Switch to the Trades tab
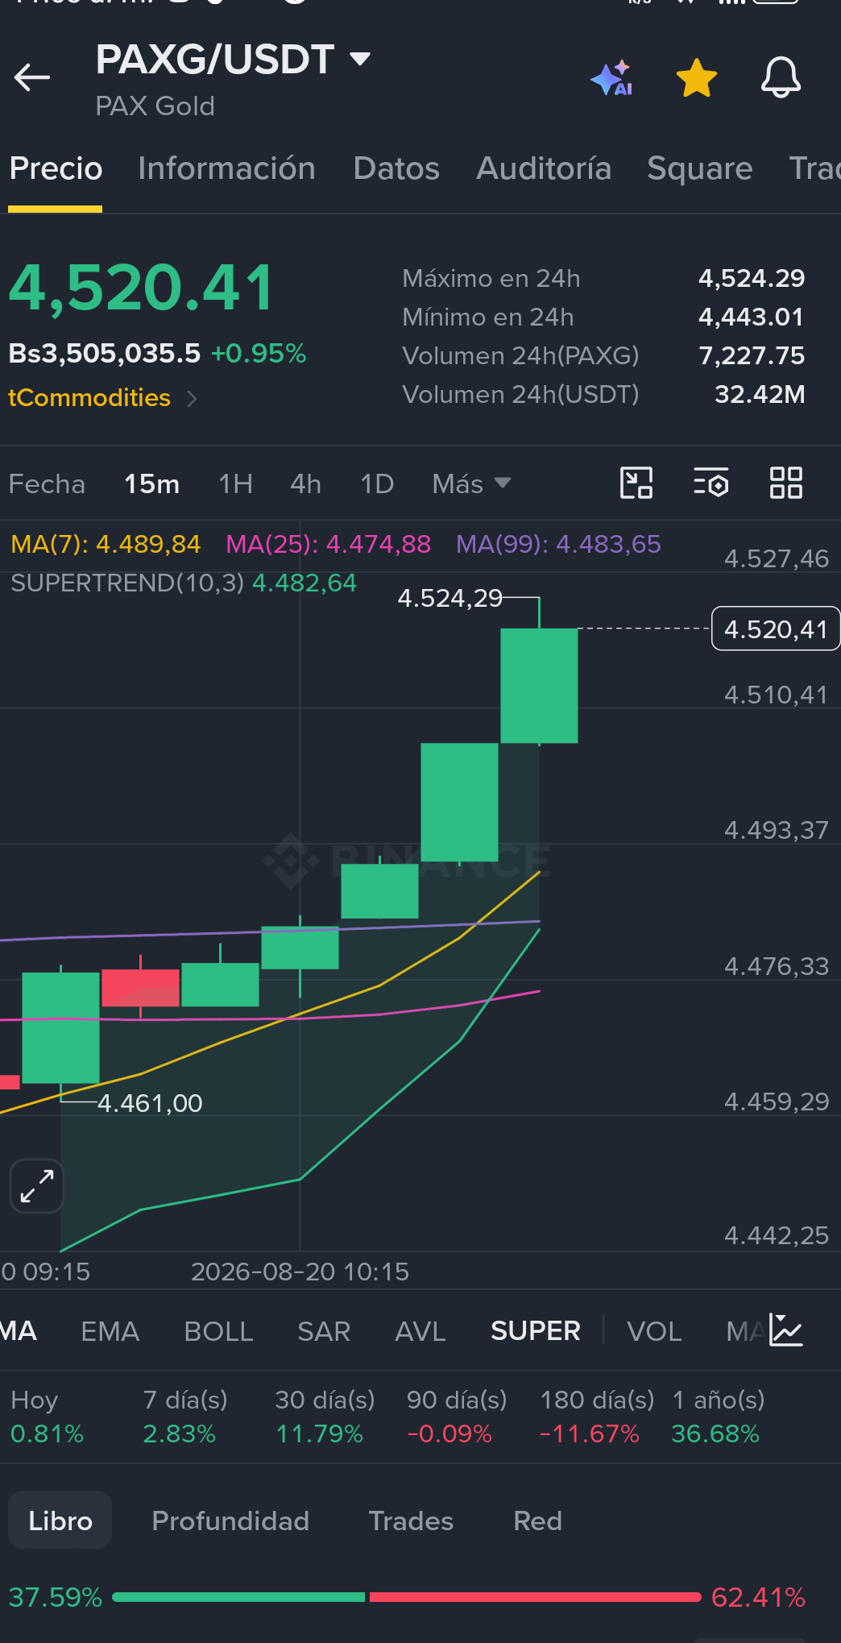Viewport: 841px width, 1643px height. pos(411,1521)
